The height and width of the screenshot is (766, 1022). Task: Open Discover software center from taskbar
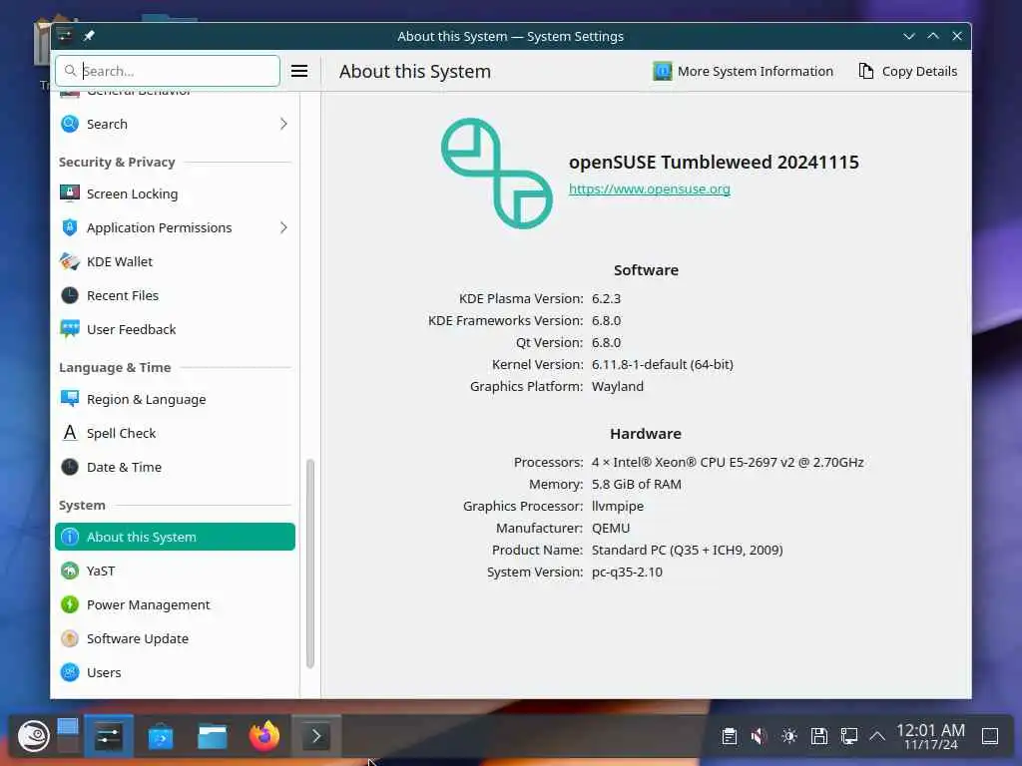[161, 737]
